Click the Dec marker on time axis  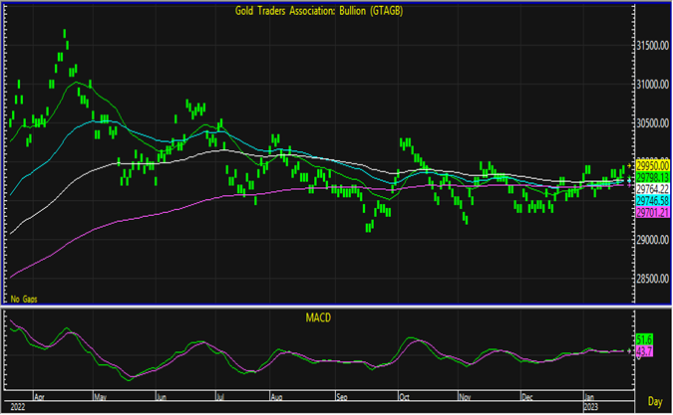point(524,395)
